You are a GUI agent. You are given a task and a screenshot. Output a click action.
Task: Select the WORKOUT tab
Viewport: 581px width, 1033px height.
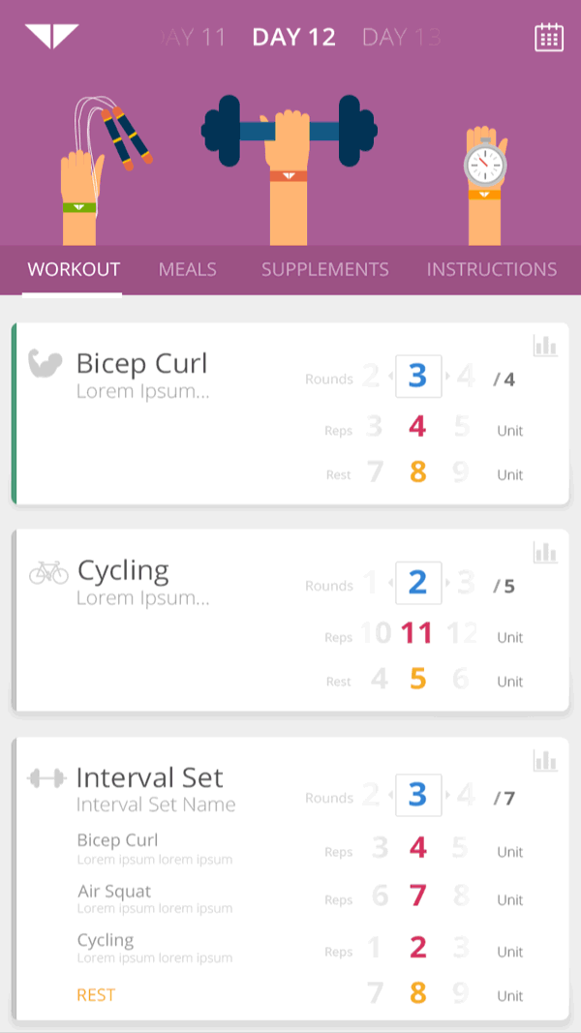[73, 269]
